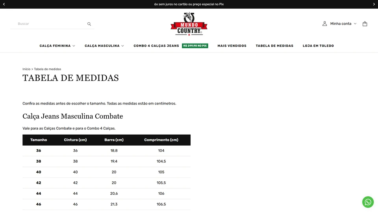Open WhatsApp chat button
The image size is (378, 212).
(368, 202)
